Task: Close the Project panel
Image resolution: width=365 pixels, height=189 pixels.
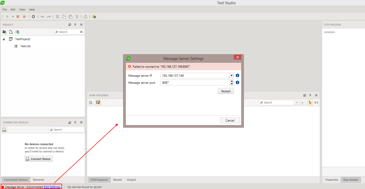Action: click(x=81, y=25)
